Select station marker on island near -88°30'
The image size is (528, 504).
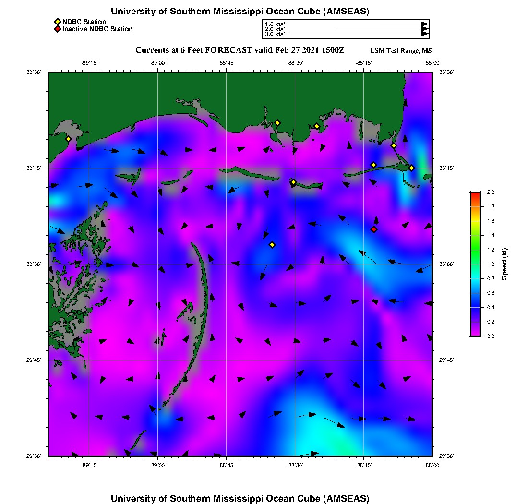(x=293, y=182)
